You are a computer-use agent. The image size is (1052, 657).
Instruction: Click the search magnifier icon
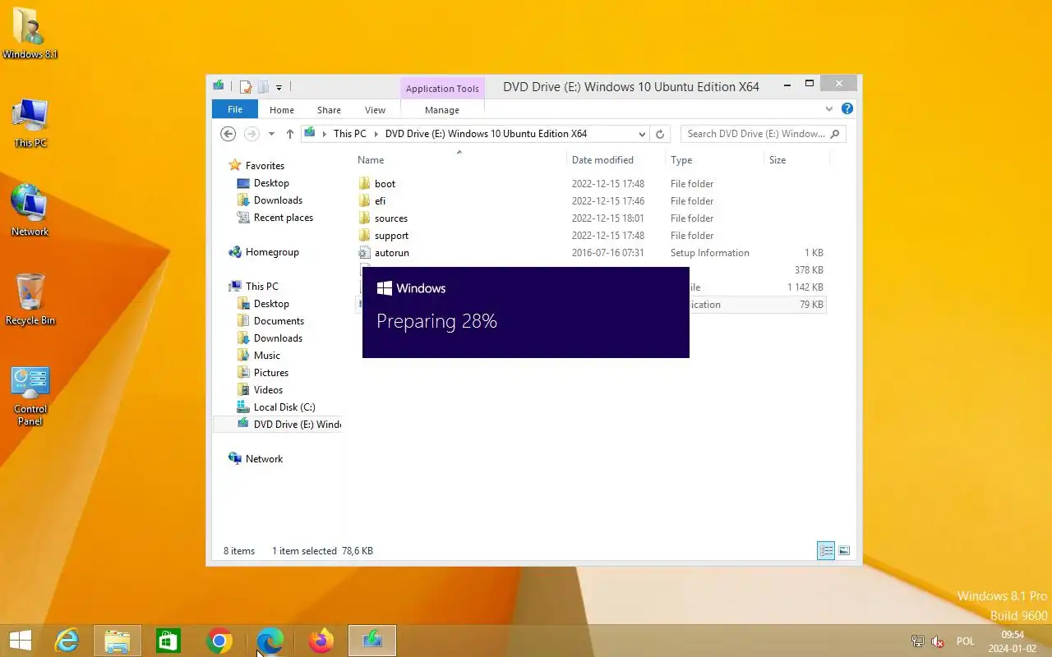point(835,134)
